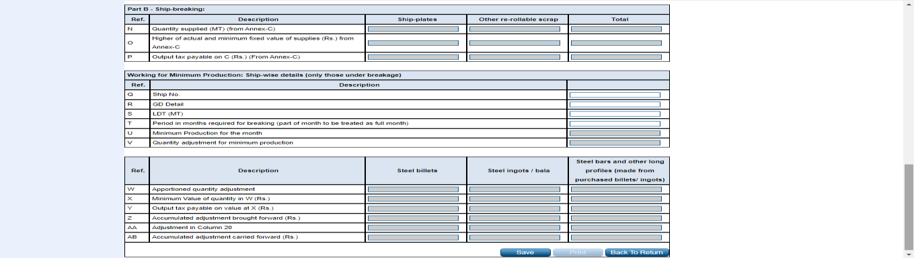Click the 'GD Detail' label
Viewport: 914px width, 258px height.
[x=168, y=104]
